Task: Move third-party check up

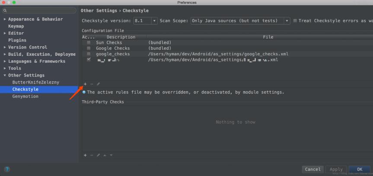Action: pos(105,155)
